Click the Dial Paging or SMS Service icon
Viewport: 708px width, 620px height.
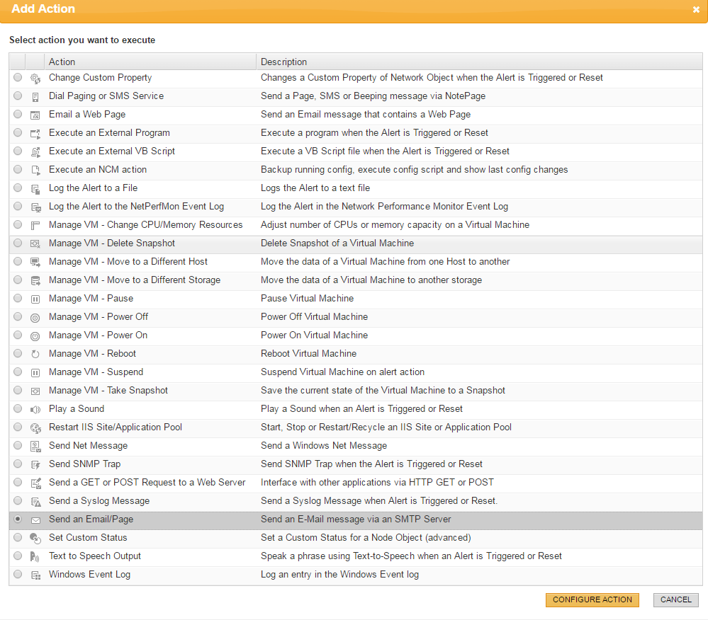(35, 97)
